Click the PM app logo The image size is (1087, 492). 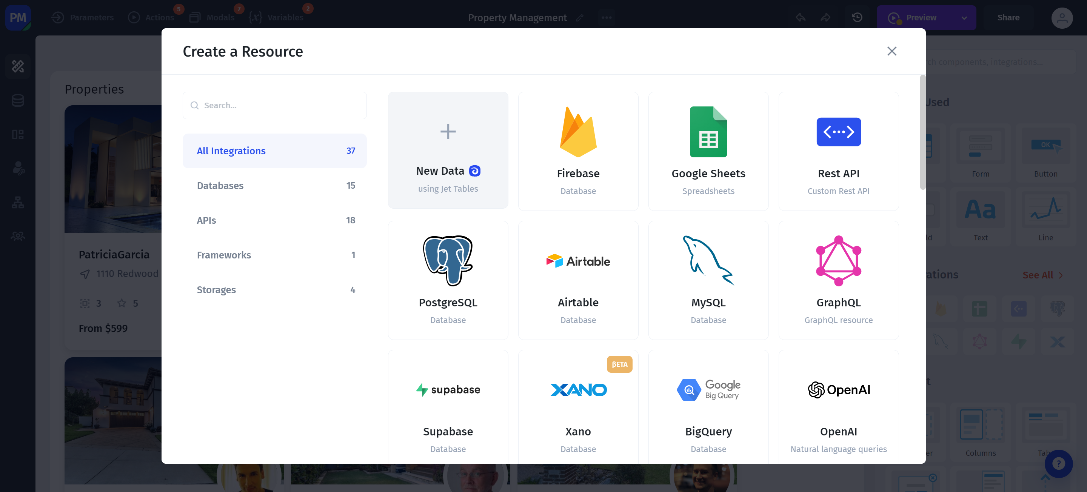[18, 17]
